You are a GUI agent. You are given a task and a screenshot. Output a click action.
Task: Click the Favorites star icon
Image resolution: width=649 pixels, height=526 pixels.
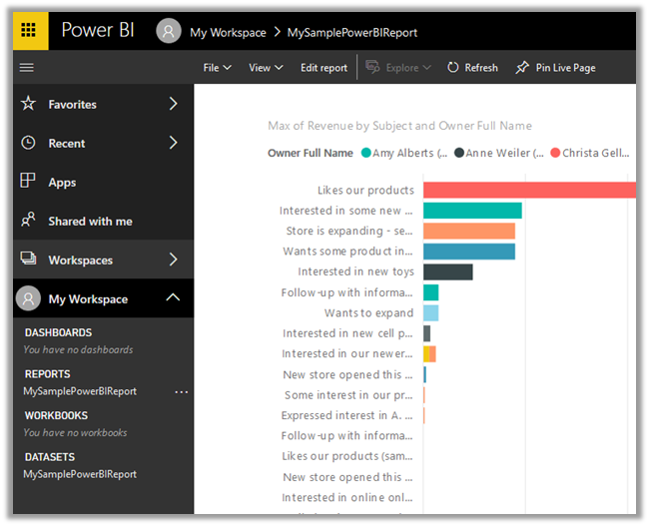pyautogui.click(x=28, y=104)
